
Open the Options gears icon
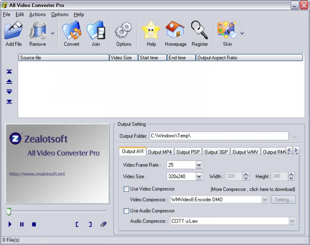point(124,30)
